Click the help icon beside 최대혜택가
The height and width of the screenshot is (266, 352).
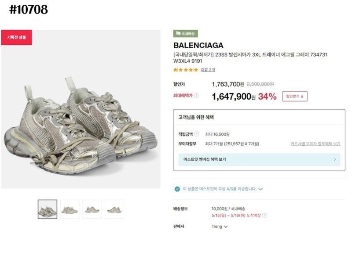197,96
